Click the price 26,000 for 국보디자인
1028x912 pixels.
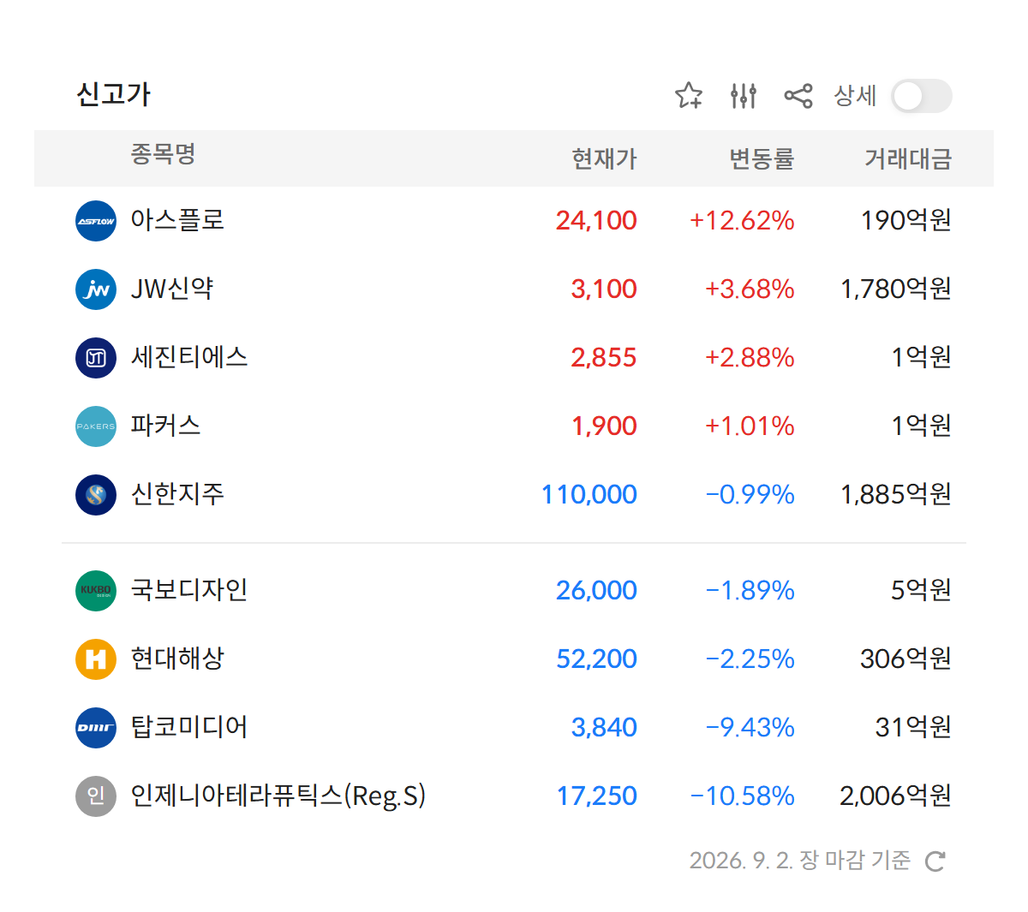pyautogui.click(x=596, y=591)
